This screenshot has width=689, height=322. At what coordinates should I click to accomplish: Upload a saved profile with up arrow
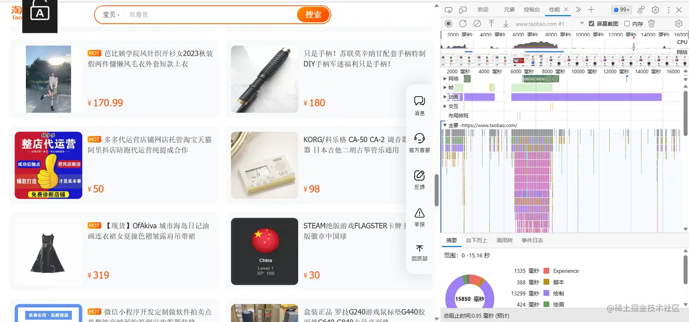tap(491, 23)
